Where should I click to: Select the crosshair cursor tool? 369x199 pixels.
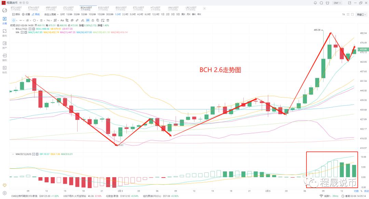[13, 20]
